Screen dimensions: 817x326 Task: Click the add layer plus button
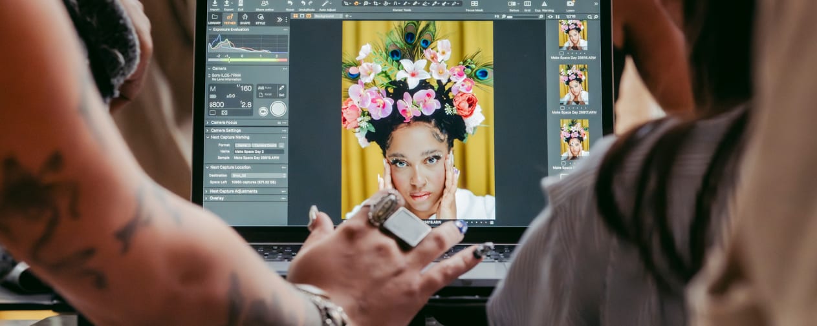point(347,16)
